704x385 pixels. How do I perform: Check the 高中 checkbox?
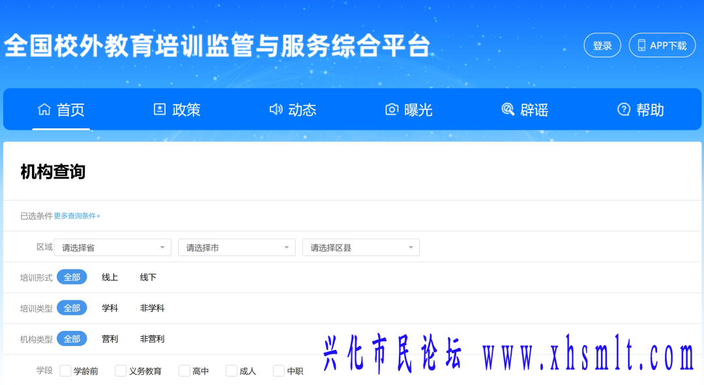[x=184, y=371]
